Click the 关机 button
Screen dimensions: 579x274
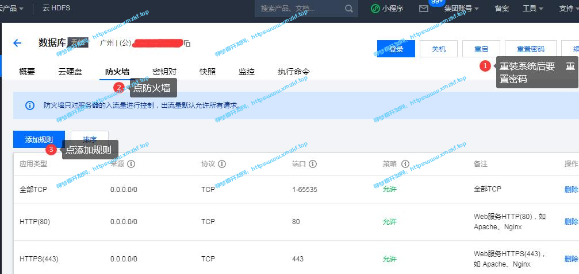(x=439, y=49)
